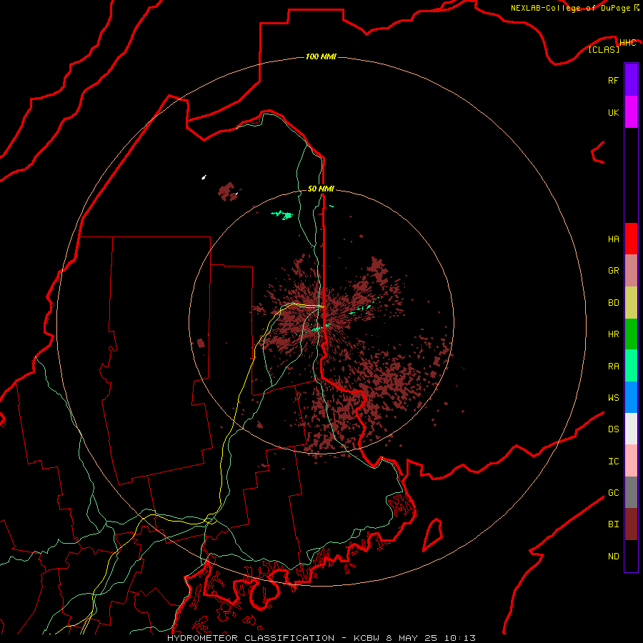Viewport: 643px width, 643px height.
Task: Click the 'UK' legend label
Action: click(x=613, y=112)
